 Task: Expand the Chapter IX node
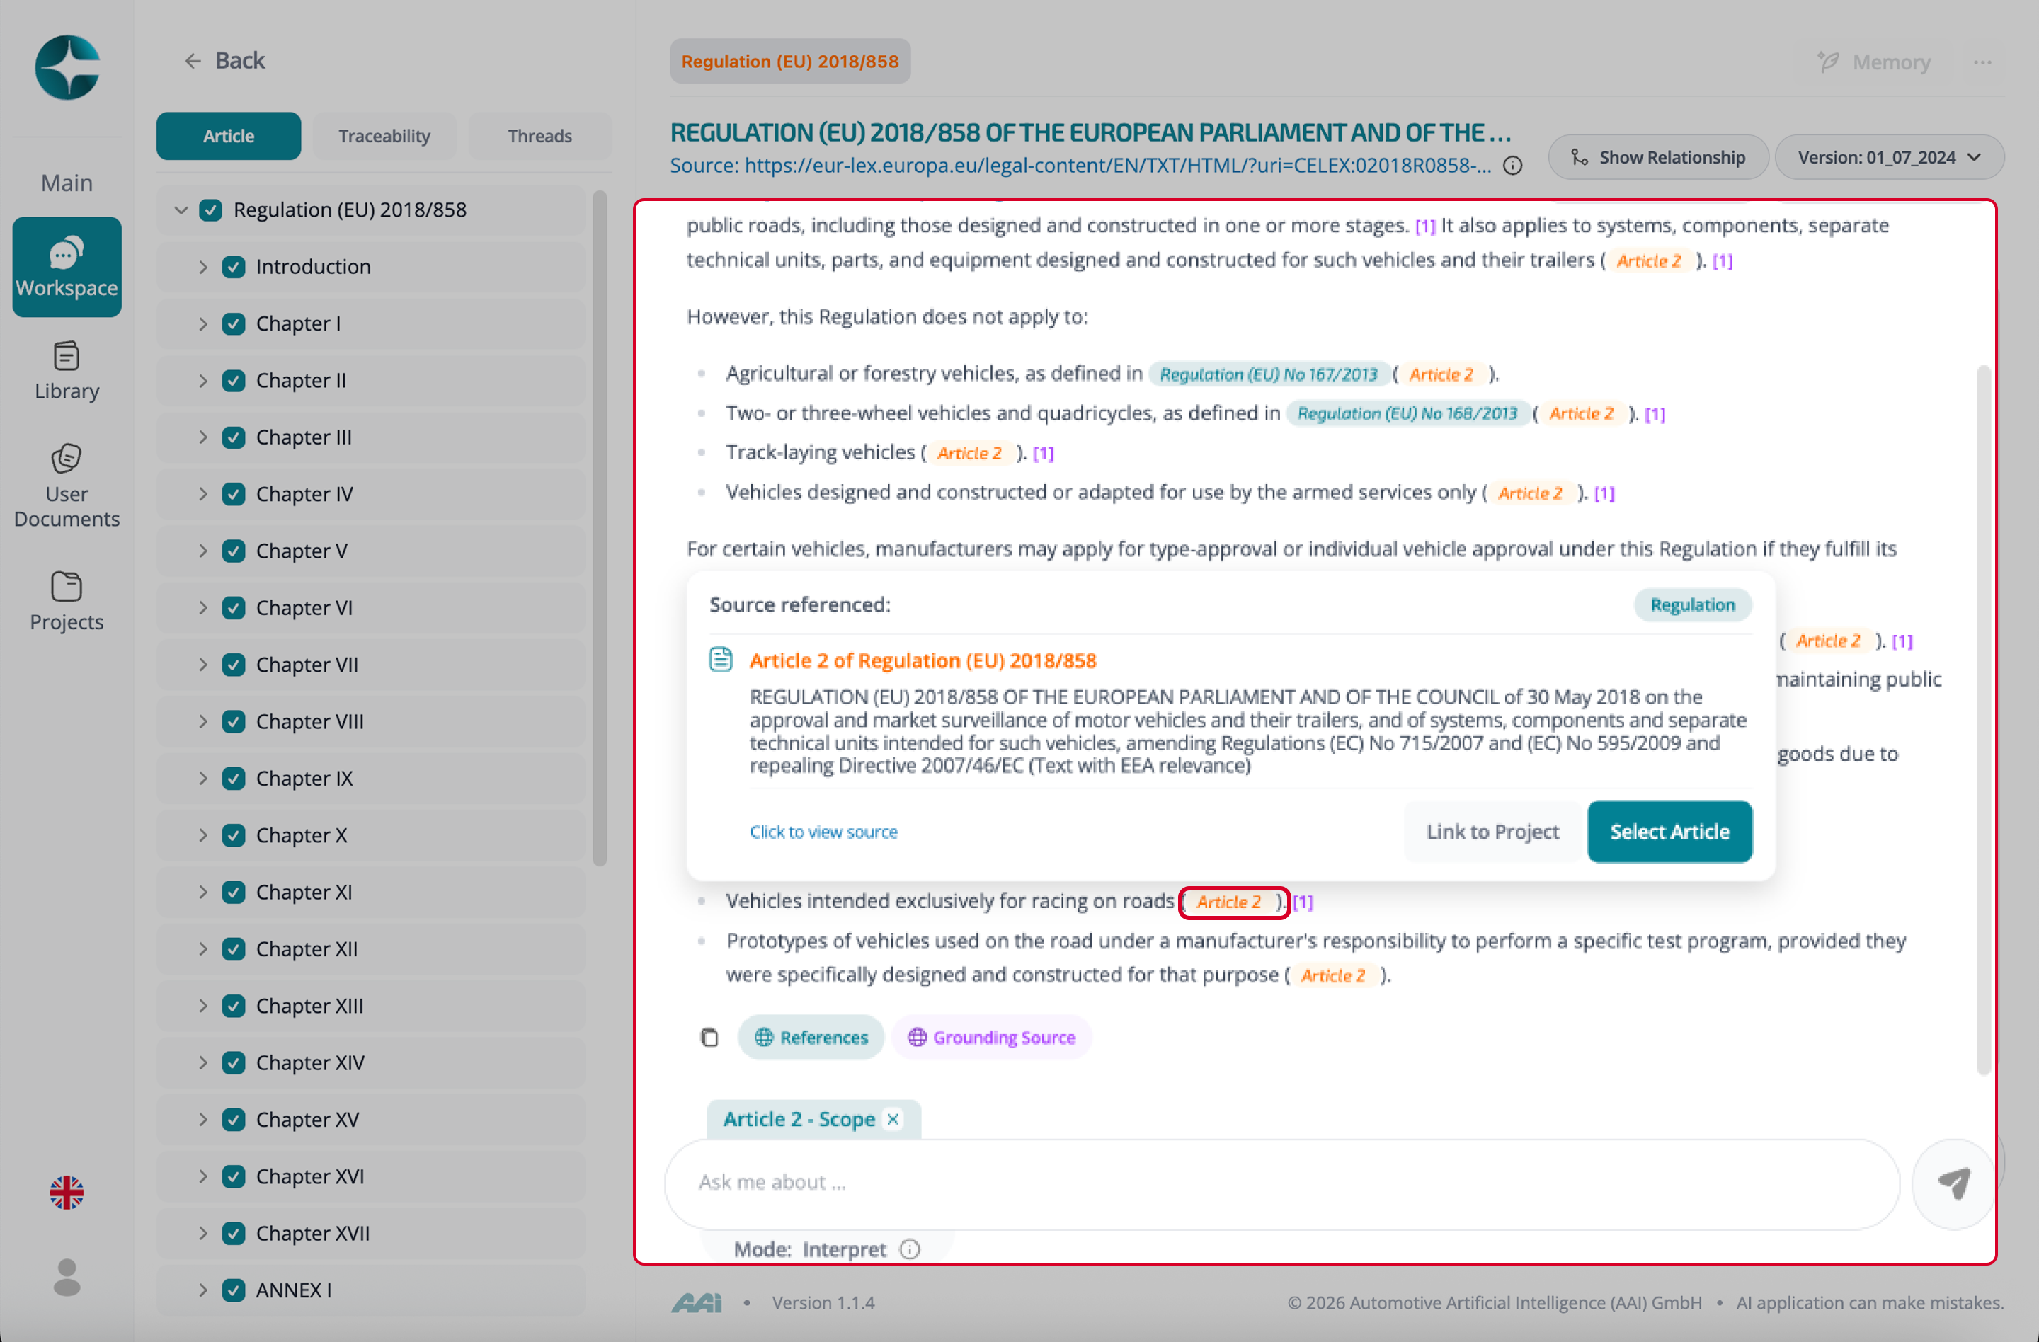pyautogui.click(x=203, y=779)
